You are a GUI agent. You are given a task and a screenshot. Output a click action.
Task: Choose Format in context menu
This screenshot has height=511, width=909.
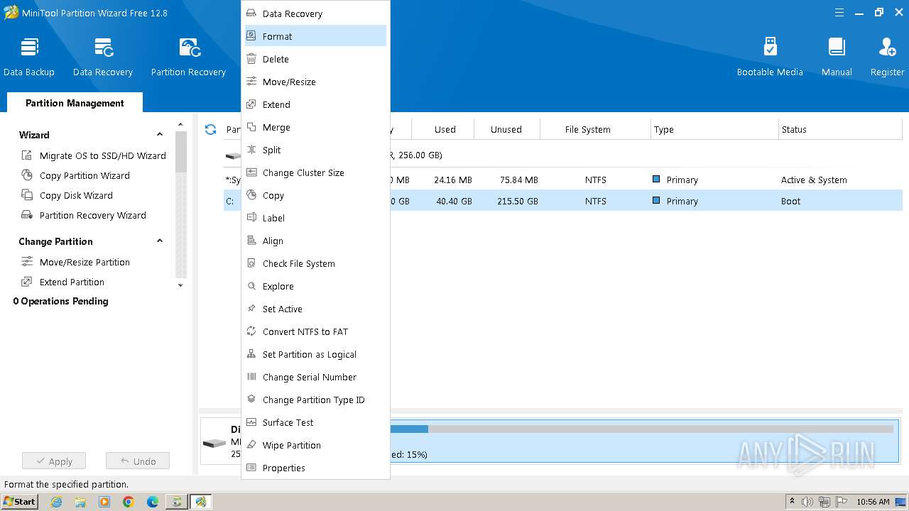[315, 36]
